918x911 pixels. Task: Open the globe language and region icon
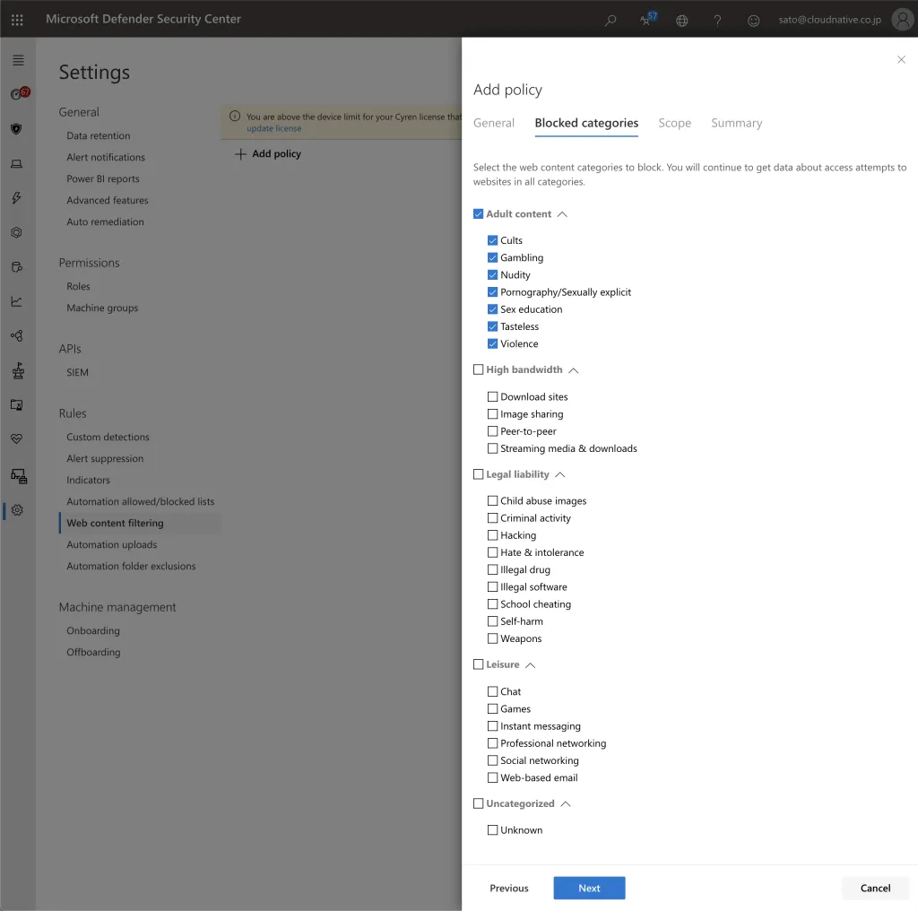point(682,20)
